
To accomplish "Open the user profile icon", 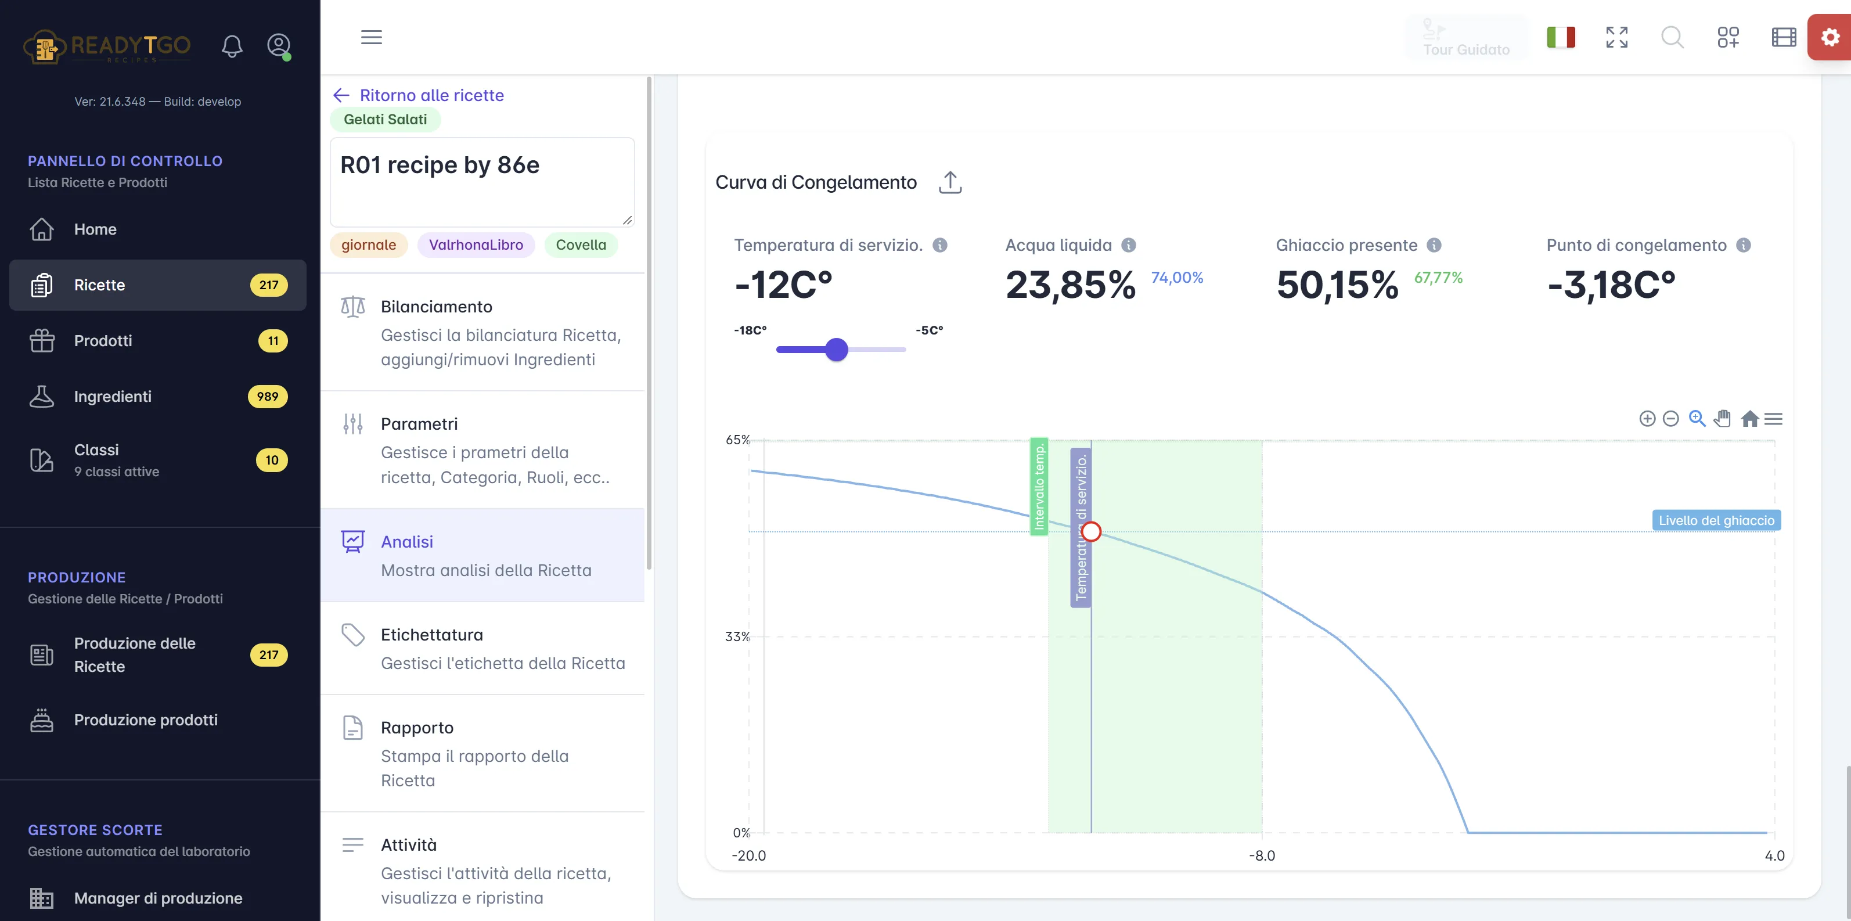I will [x=279, y=46].
